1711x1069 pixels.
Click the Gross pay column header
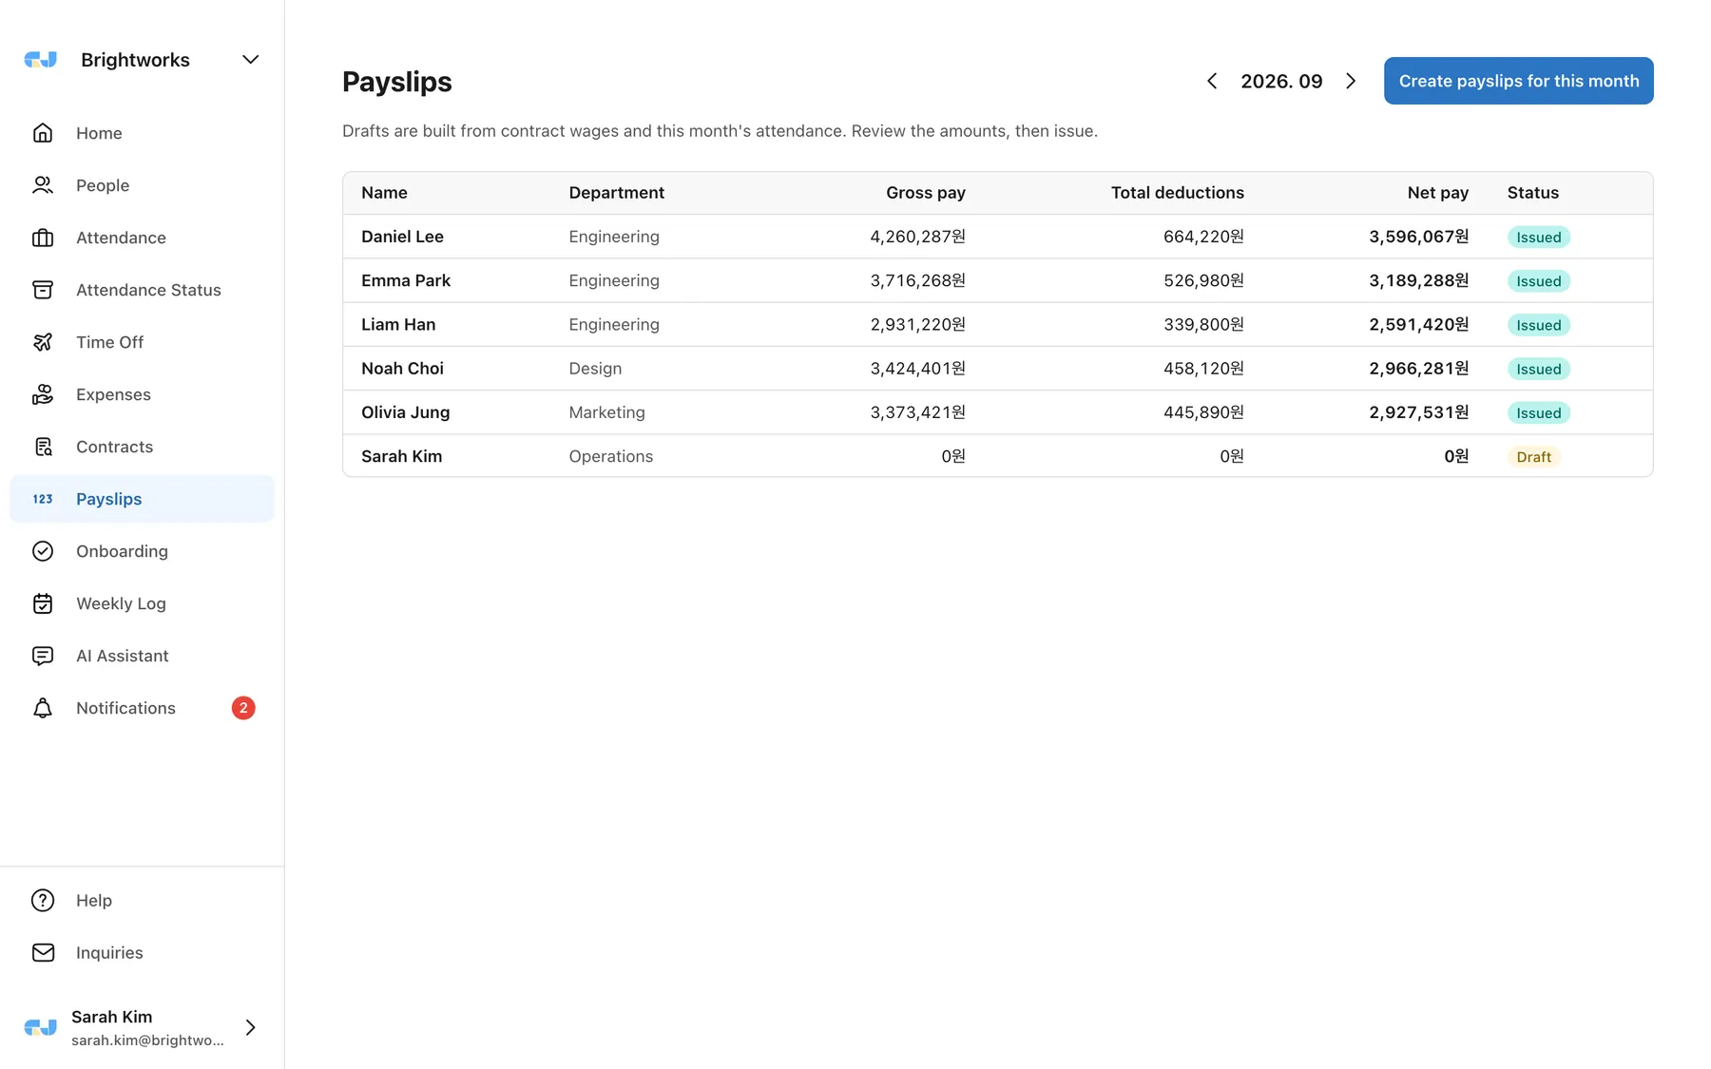pyautogui.click(x=925, y=193)
